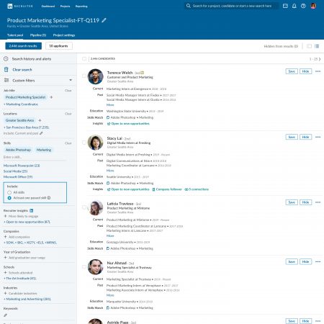Screen dimensions: 324x324
Task: Click the Clear search trash icon
Action: pyautogui.click(x=6, y=70)
